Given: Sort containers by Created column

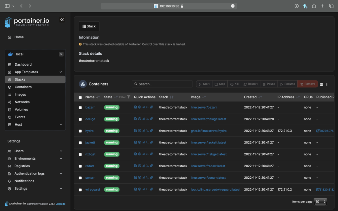Looking at the screenshot, I should point(253,97).
